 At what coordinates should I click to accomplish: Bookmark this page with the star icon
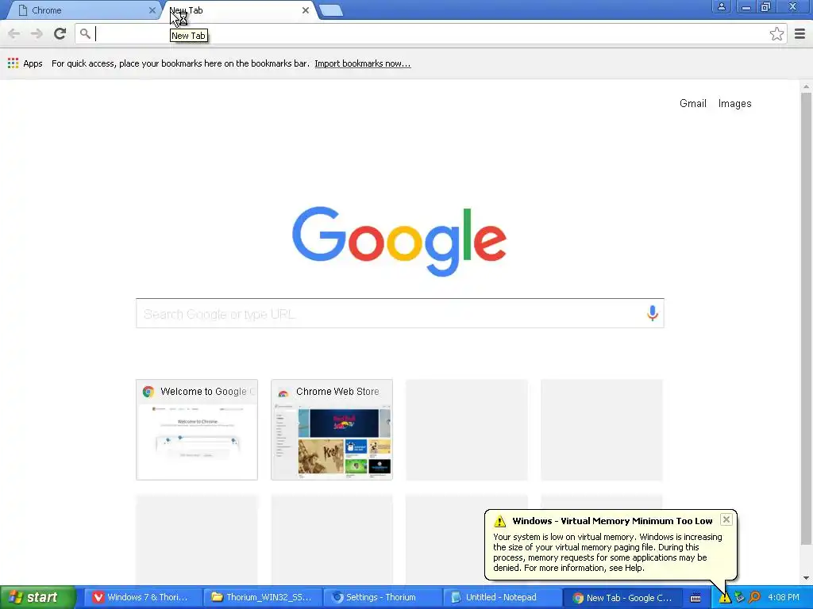pyautogui.click(x=776, y=34)
